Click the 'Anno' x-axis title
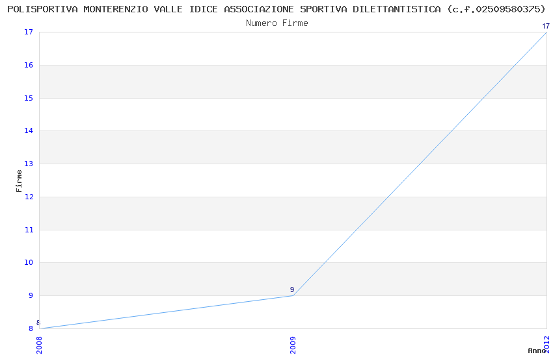Screen dimensions: 553x357 pyautogui.click(x=537, y=351)
